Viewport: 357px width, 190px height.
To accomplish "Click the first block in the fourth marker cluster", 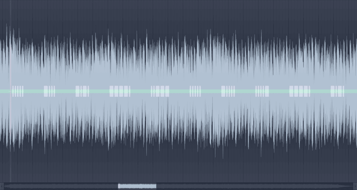I will [112, 91].
